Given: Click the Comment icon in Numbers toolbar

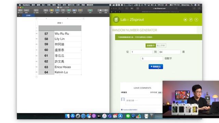Looking at the screenshot, I should click(80, 10).
